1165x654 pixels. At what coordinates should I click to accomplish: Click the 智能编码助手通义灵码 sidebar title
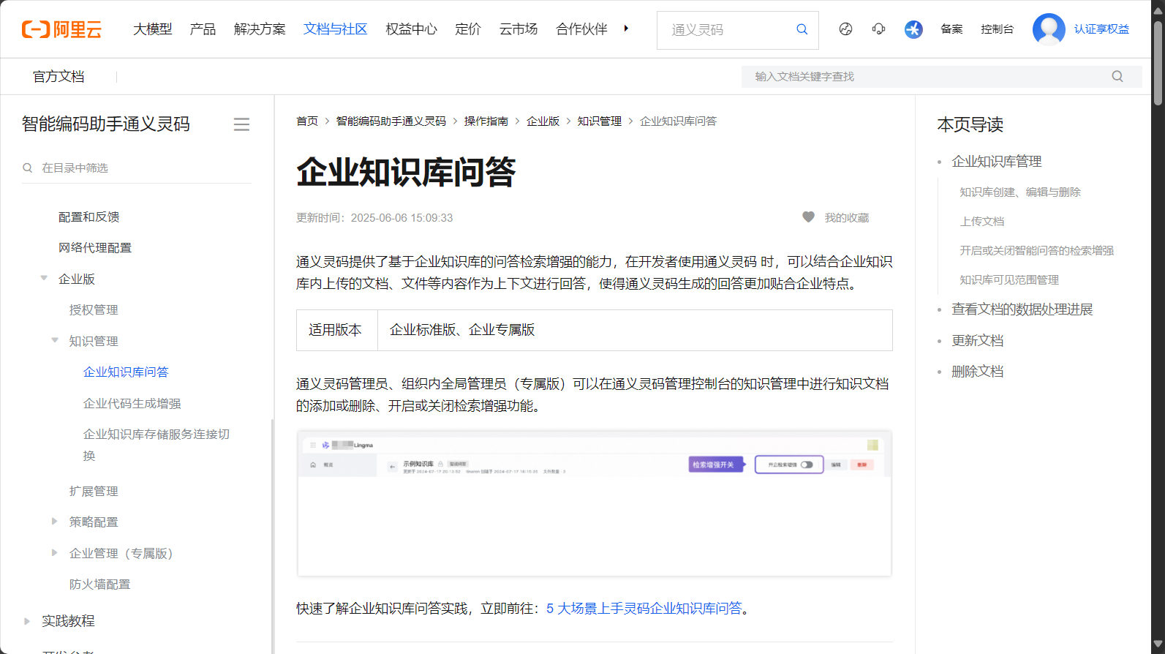(106, 124)
